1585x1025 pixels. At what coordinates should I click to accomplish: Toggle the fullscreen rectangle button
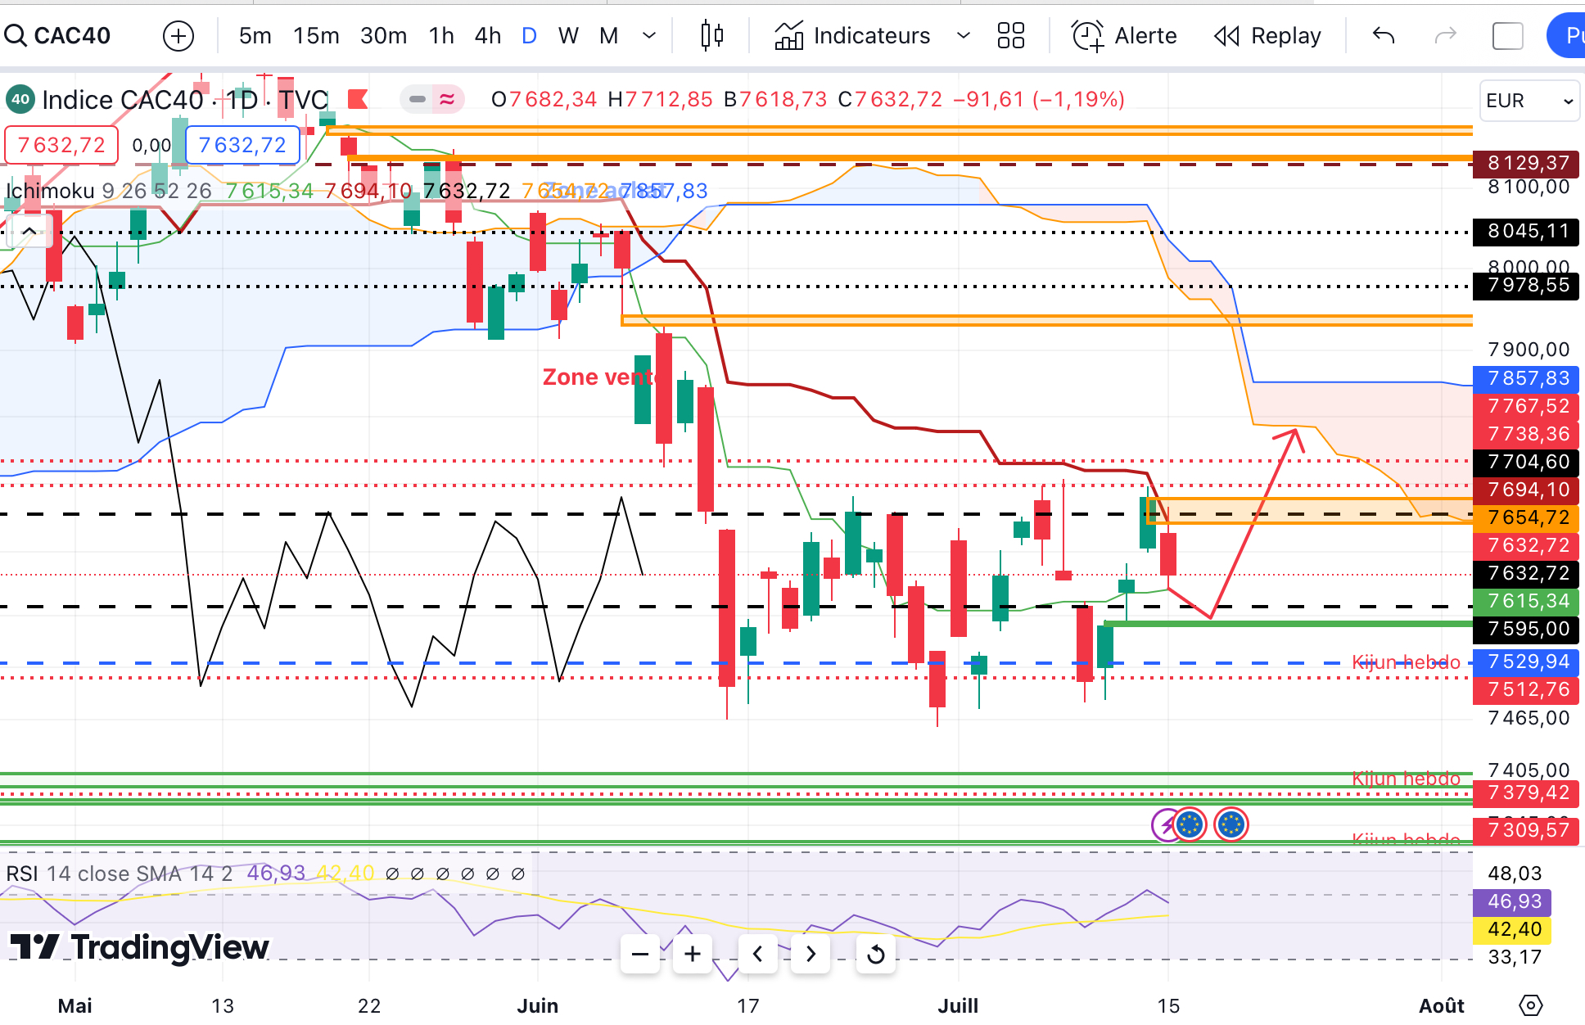coord(1507,35)
